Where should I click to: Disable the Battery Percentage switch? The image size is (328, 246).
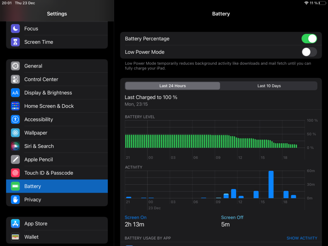pyautogui.click(x=309, y=39)
